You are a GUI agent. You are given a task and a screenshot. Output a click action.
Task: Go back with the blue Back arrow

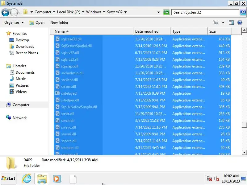pos(5,12)
